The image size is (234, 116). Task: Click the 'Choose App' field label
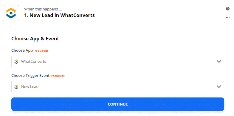tap(22, 51)
